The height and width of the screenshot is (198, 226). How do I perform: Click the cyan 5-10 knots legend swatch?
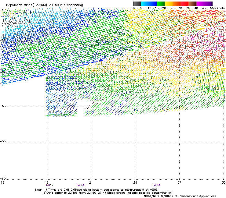(145, 4)
